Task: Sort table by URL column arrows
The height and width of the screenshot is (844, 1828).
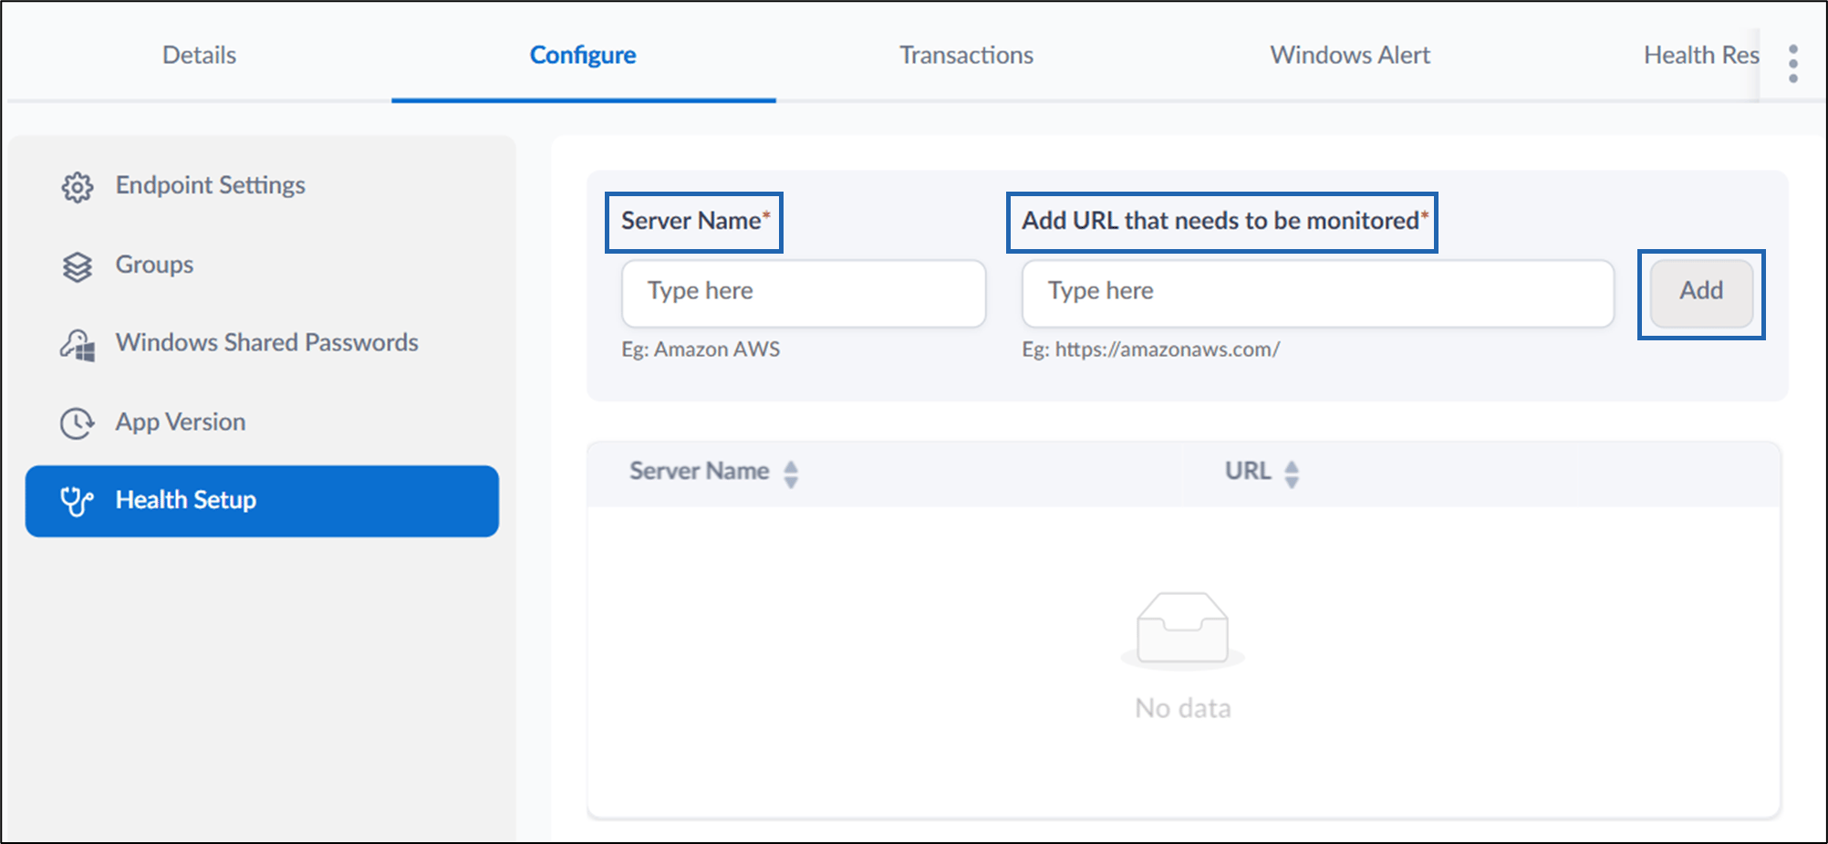Action: tap(1292, 474)
